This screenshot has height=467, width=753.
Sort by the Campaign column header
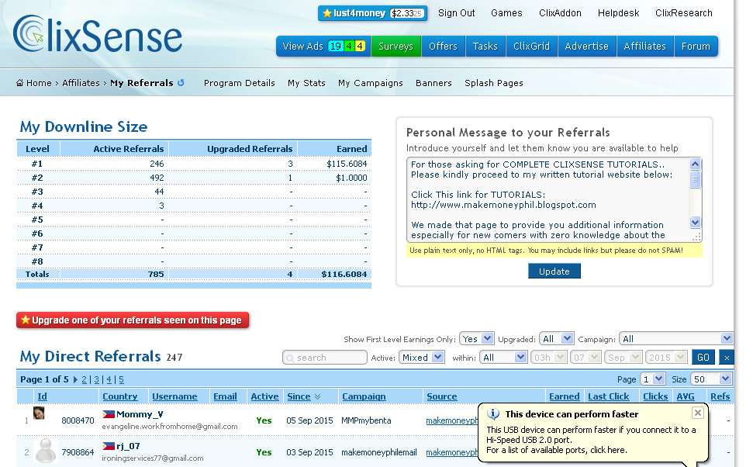click(364, 396)
